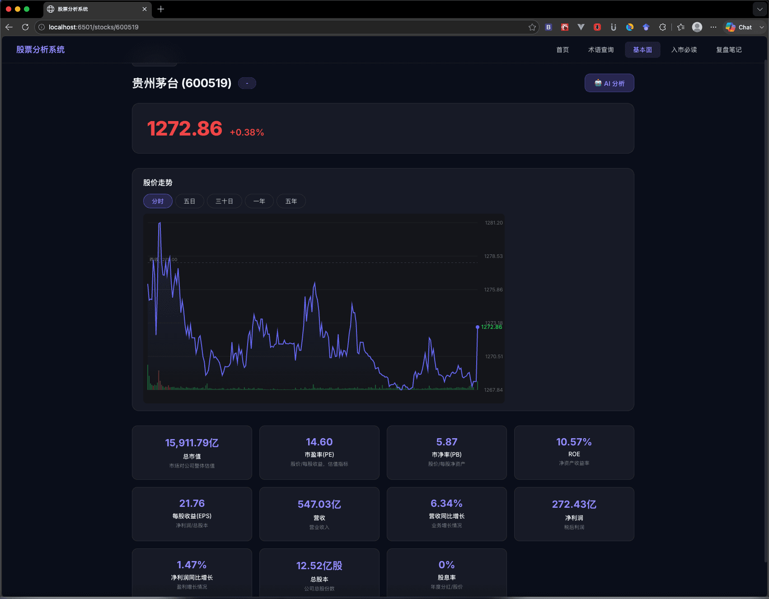Click the 15,911.79亿 total market value figure
769x599 pixels.
(x=192, y=443)
